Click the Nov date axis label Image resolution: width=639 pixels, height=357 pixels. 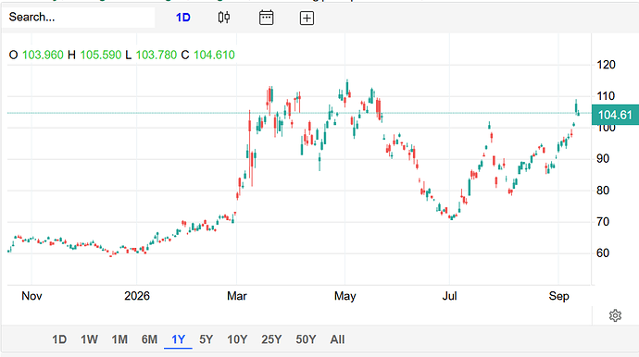31,296
